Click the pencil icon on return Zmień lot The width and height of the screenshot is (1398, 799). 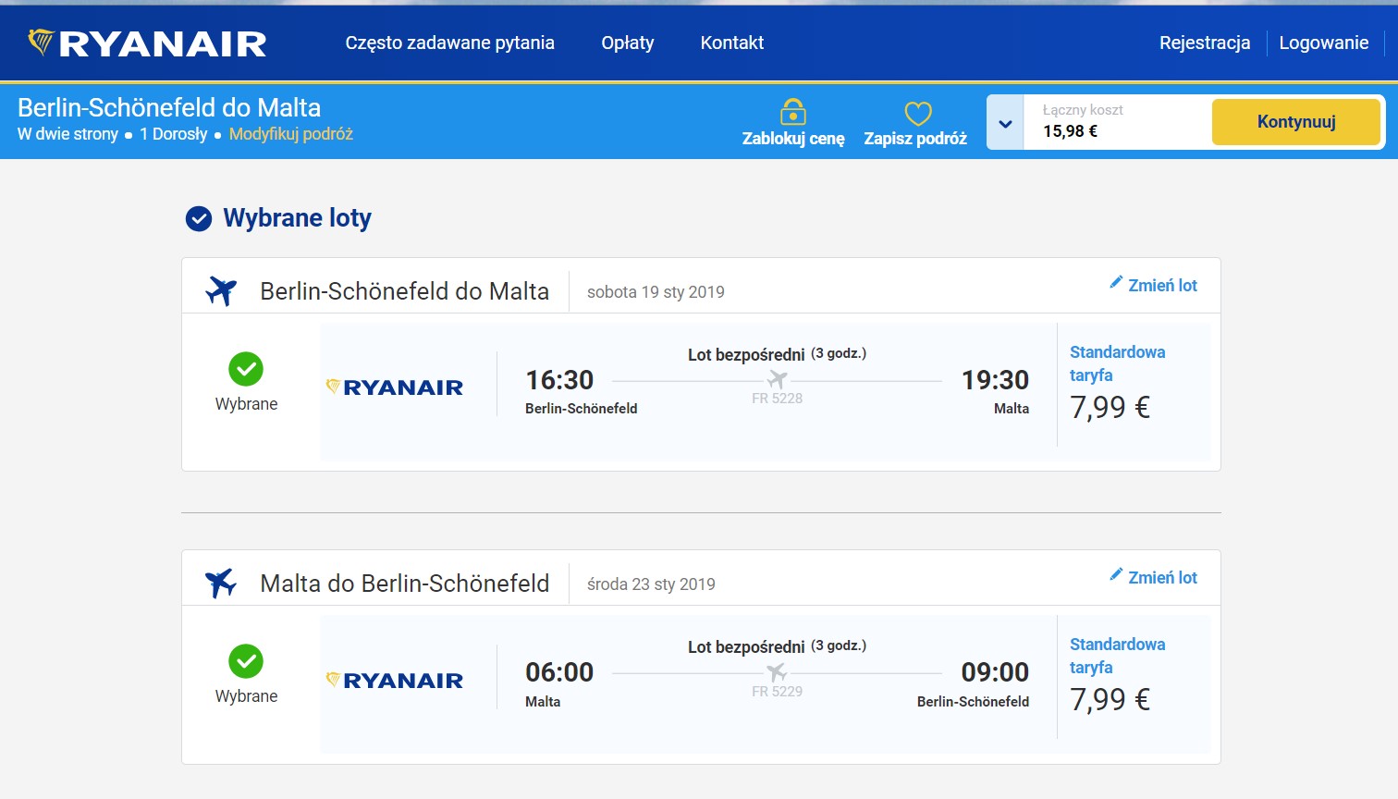1116,574
